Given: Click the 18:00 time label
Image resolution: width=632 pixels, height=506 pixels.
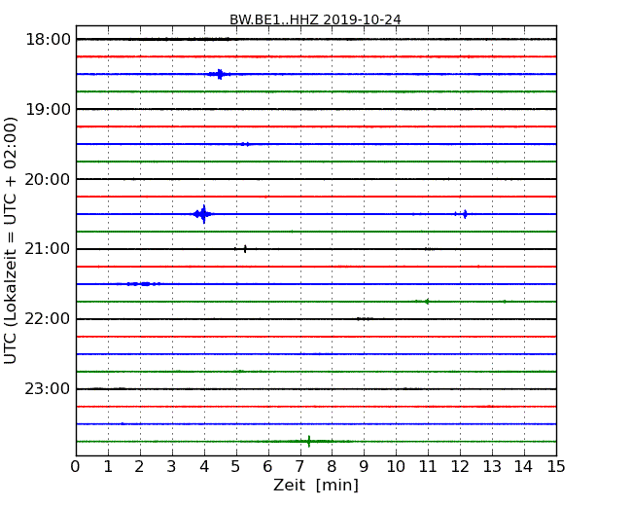Looking at the screenshot, I should pos(48,40).
